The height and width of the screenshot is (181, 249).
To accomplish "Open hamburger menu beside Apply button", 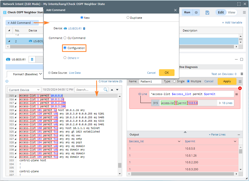I will [x=240, y=81].
